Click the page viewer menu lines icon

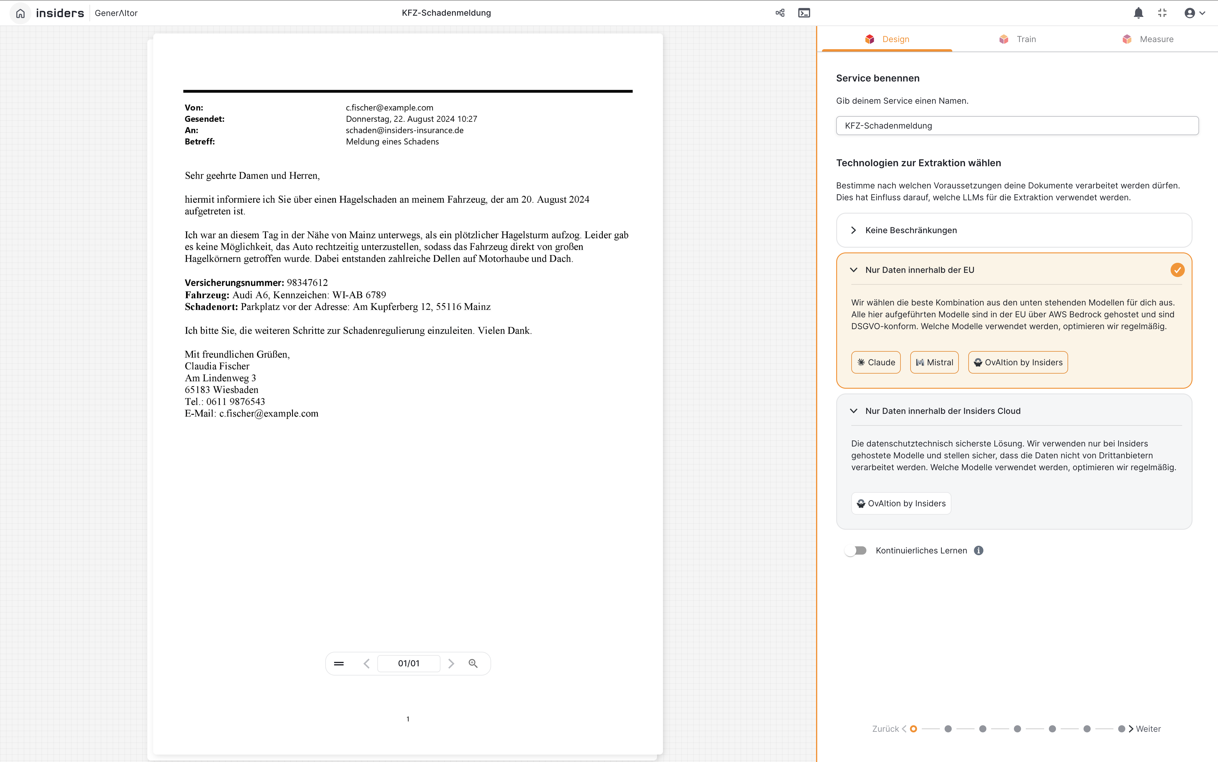(339, 663)
